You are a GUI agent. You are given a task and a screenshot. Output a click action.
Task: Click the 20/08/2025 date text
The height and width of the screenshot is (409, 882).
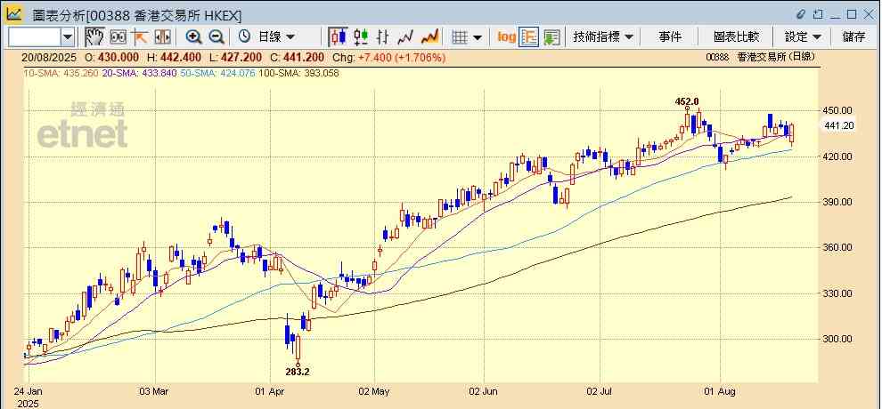tap(49, 57)
